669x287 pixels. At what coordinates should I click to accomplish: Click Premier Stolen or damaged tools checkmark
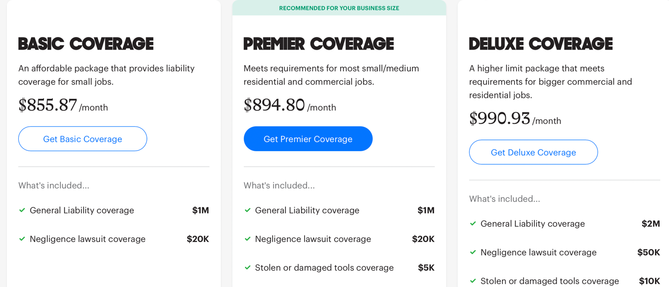[247, 267]
